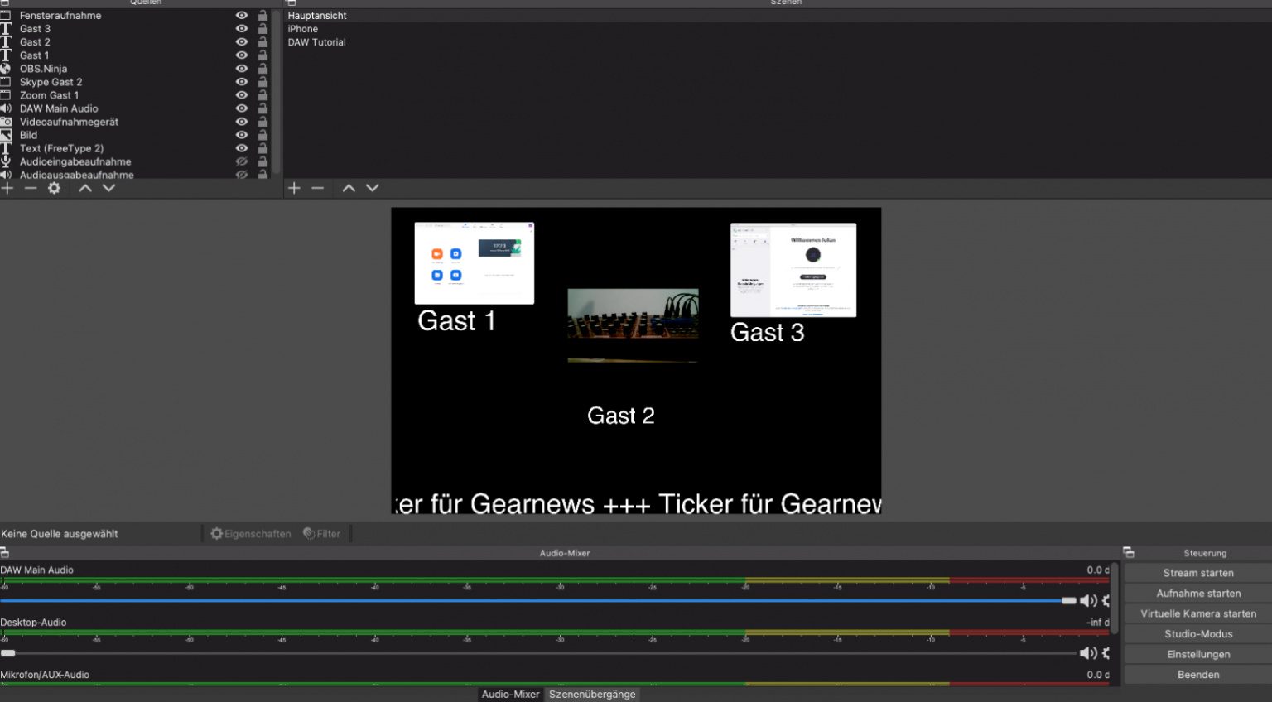The image size is (1272, 702).
Task: Add a new source with the plus icon
Action: [x=7, y=189]
